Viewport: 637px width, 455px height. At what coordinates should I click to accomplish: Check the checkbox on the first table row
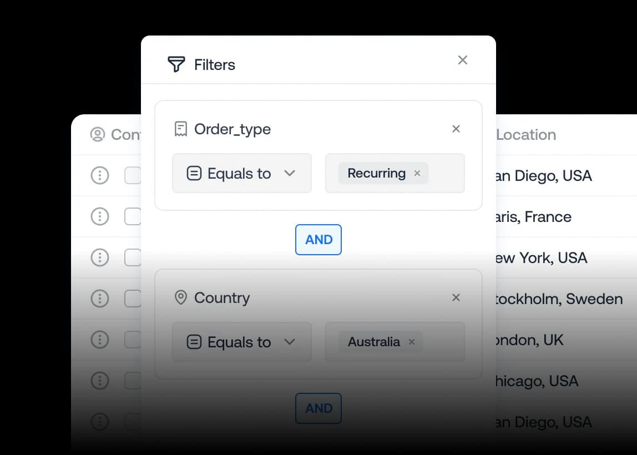pyautogui.click(x=133, y=175)
